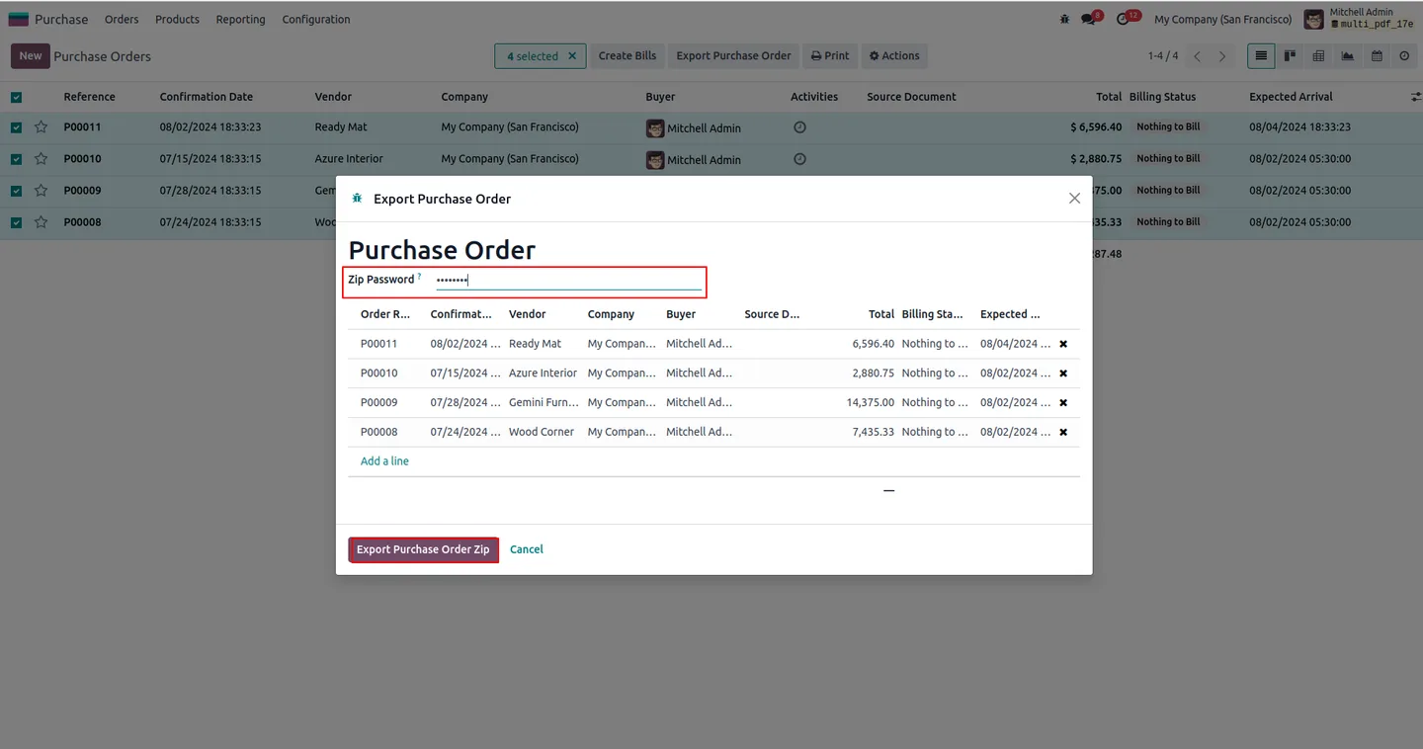Focus the Zip Password input field
Viewport: 1423px width, 749px height.
(568, 281)
